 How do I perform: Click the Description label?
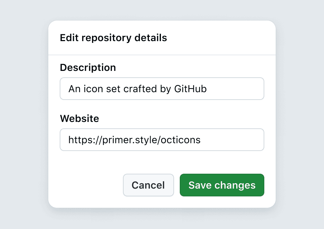[88, 67]
